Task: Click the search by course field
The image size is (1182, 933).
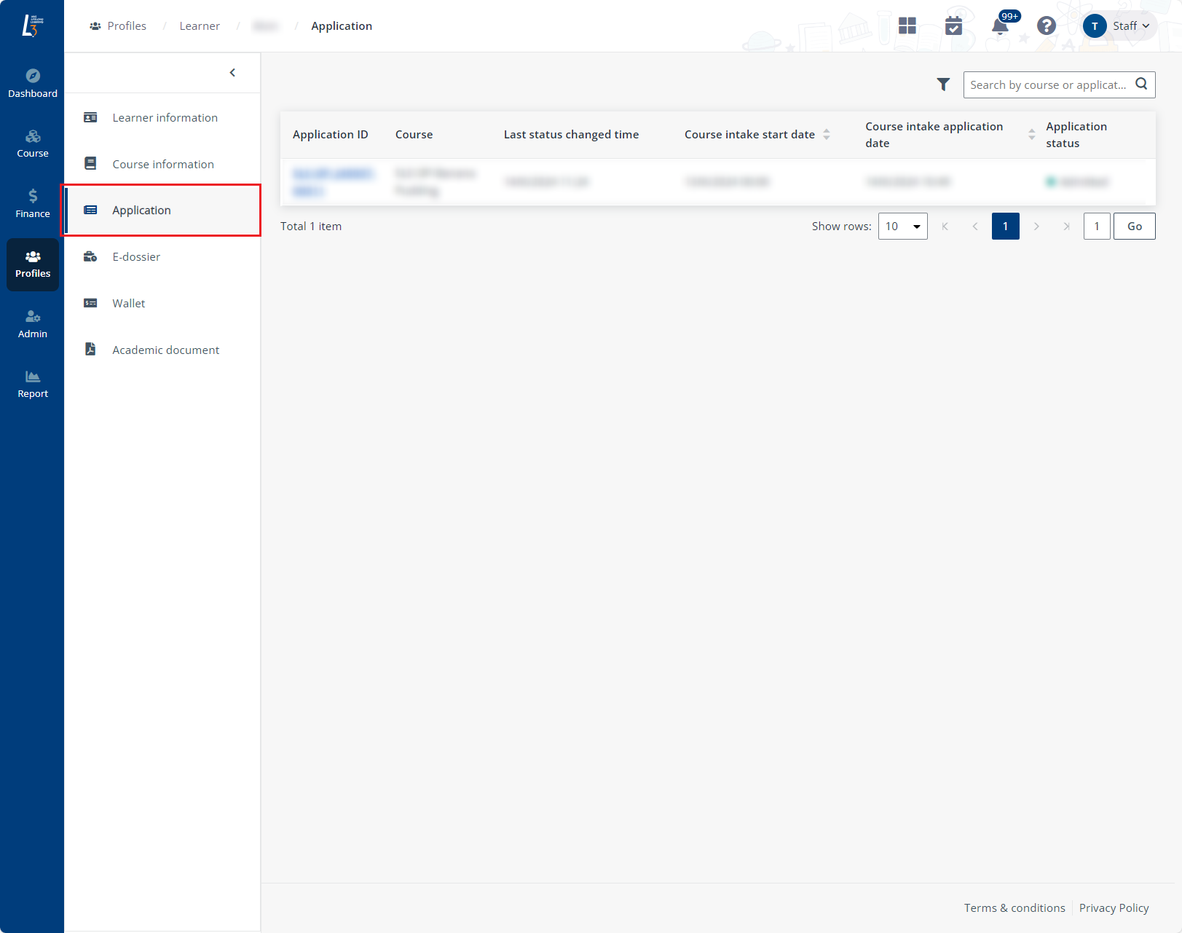Action: (1047, 85)
